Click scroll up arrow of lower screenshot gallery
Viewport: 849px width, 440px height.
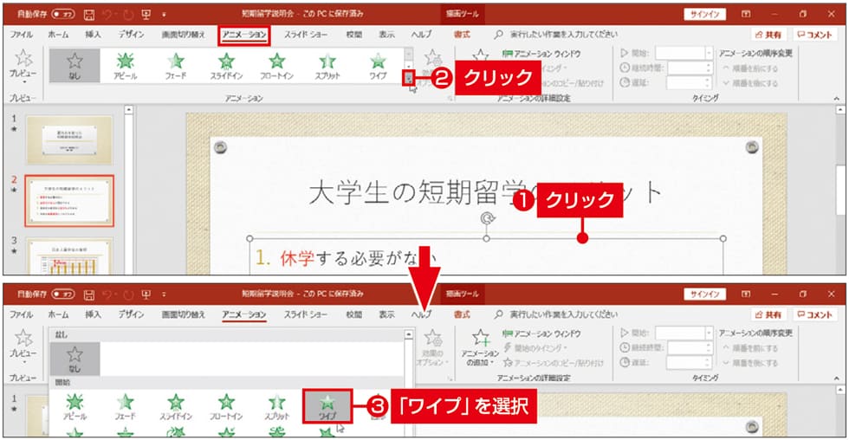(409, 335)
